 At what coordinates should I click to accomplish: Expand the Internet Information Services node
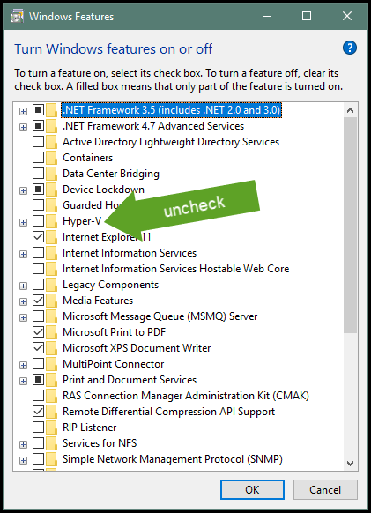pos(23,254)
